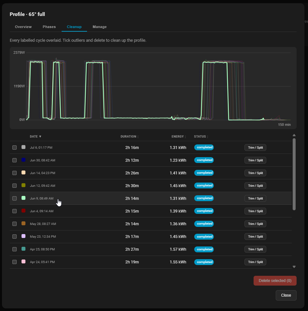308x311 pixels.
Task: Click the cycle list scrollbar thumb
Action: (x=294, y=174)
